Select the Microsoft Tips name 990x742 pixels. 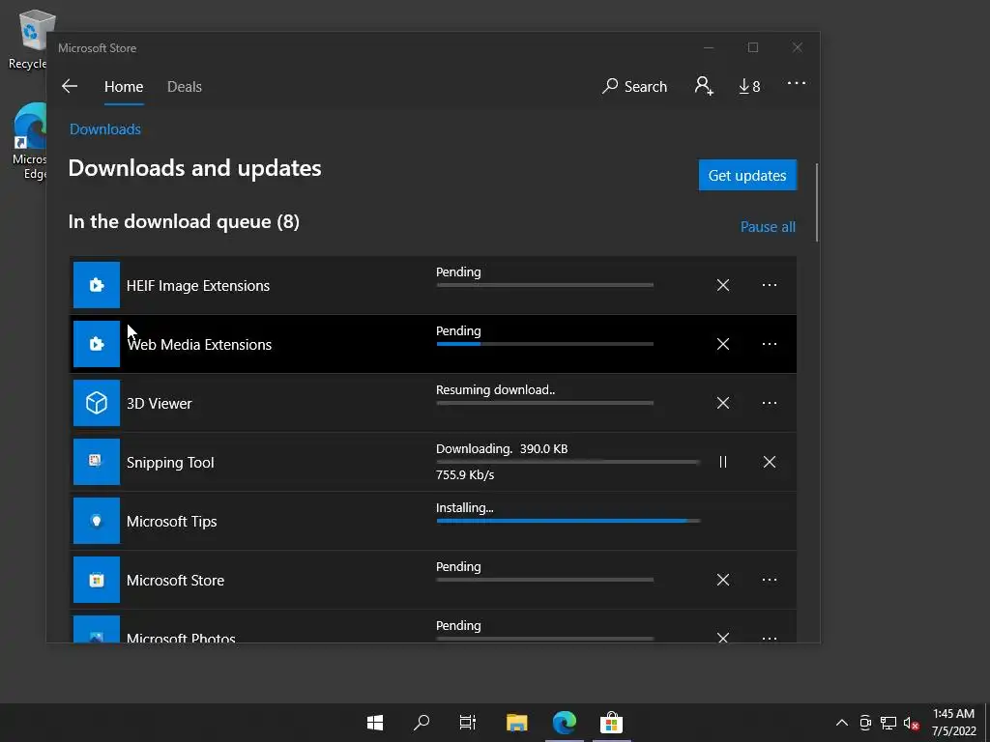(x=172, y=521)
